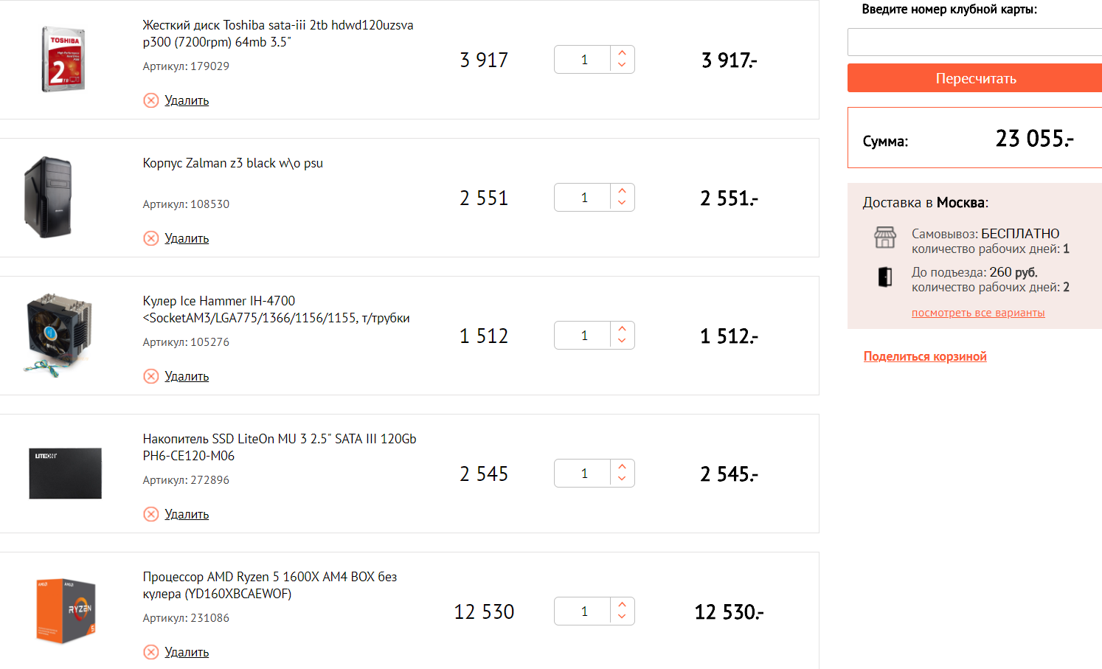Click the remove icon for LiteOn SSD

point(150,514)
